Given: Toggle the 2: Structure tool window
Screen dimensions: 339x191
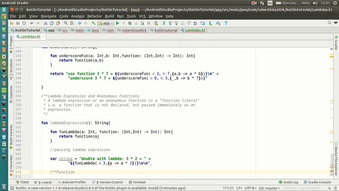Looking at the screenshot, I should (x=11, y=70).
